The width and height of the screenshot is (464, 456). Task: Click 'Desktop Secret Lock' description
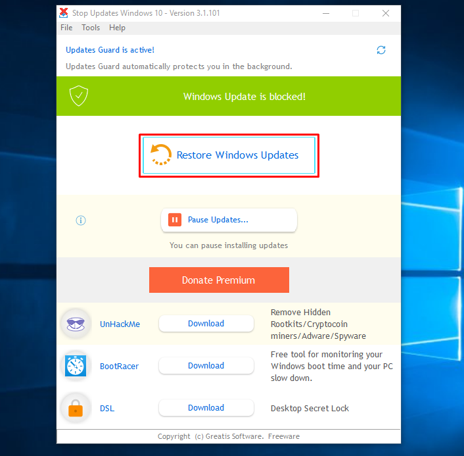[310, 409]
